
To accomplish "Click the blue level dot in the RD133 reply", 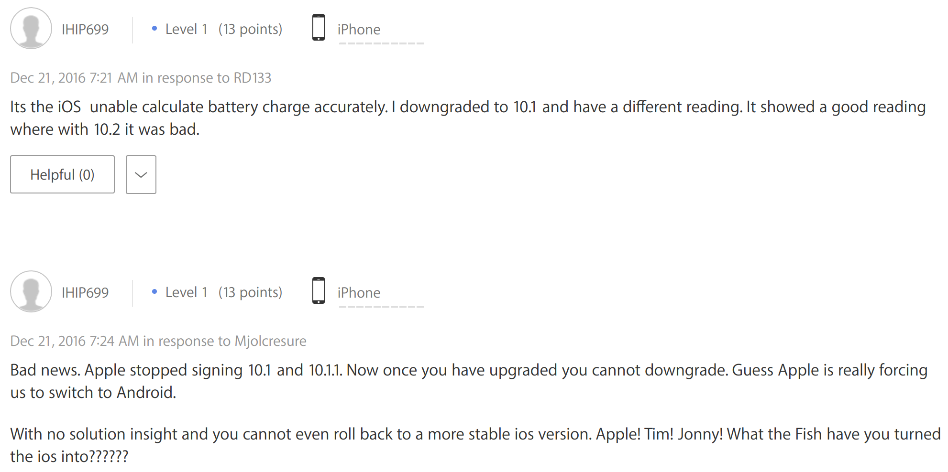I will [154, 29].
